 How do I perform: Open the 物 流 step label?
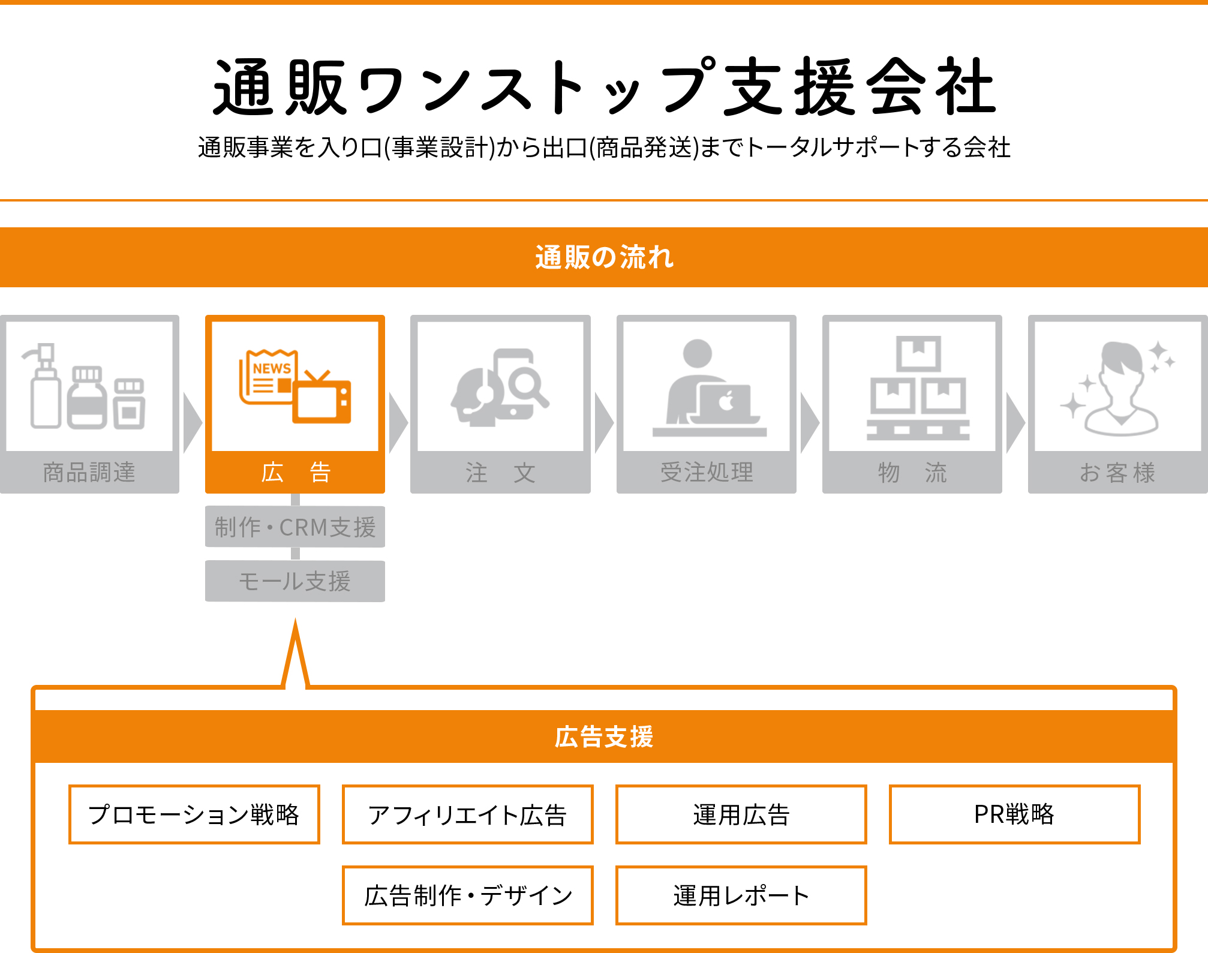[x=912, y=473]
